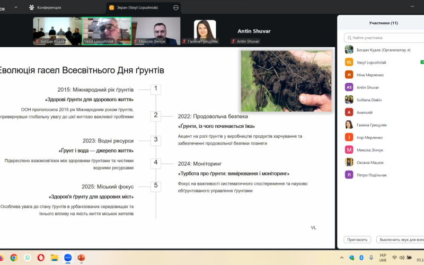Open the volume control in system tray
Viewport: 424px width, 265px height.
click(x=402, y=258)
